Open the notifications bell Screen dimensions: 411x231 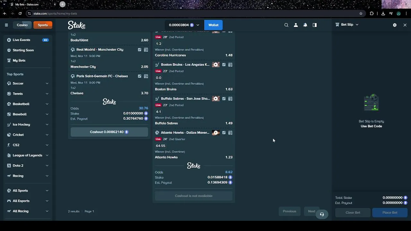[305, 25]
